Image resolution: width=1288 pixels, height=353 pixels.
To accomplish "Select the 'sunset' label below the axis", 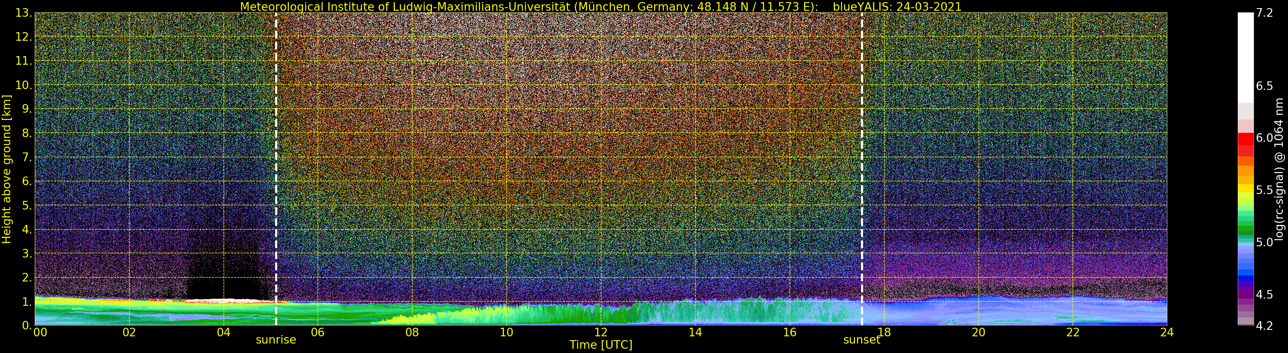I will 861,340.
